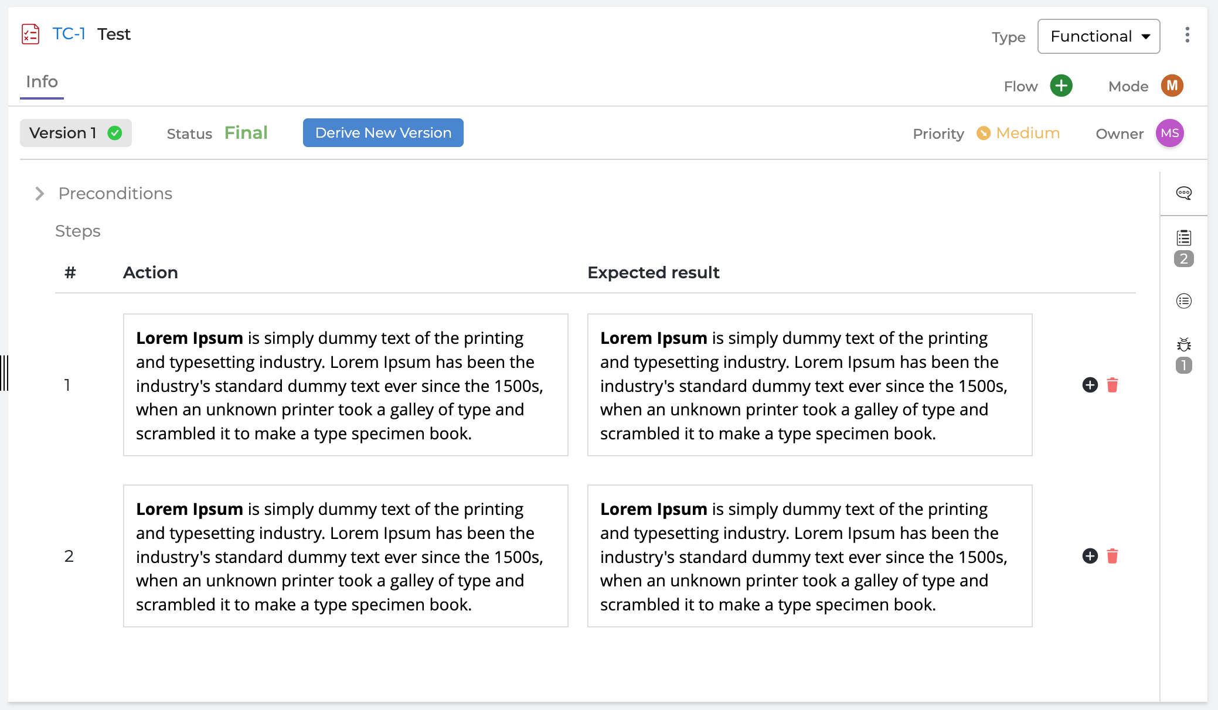1218x710 pixels.
Task: Click the bulleted list circle icon
Action: click(1183, 301)
